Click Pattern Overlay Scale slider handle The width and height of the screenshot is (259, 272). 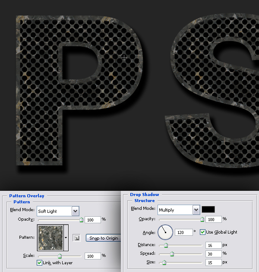(60, 256)
